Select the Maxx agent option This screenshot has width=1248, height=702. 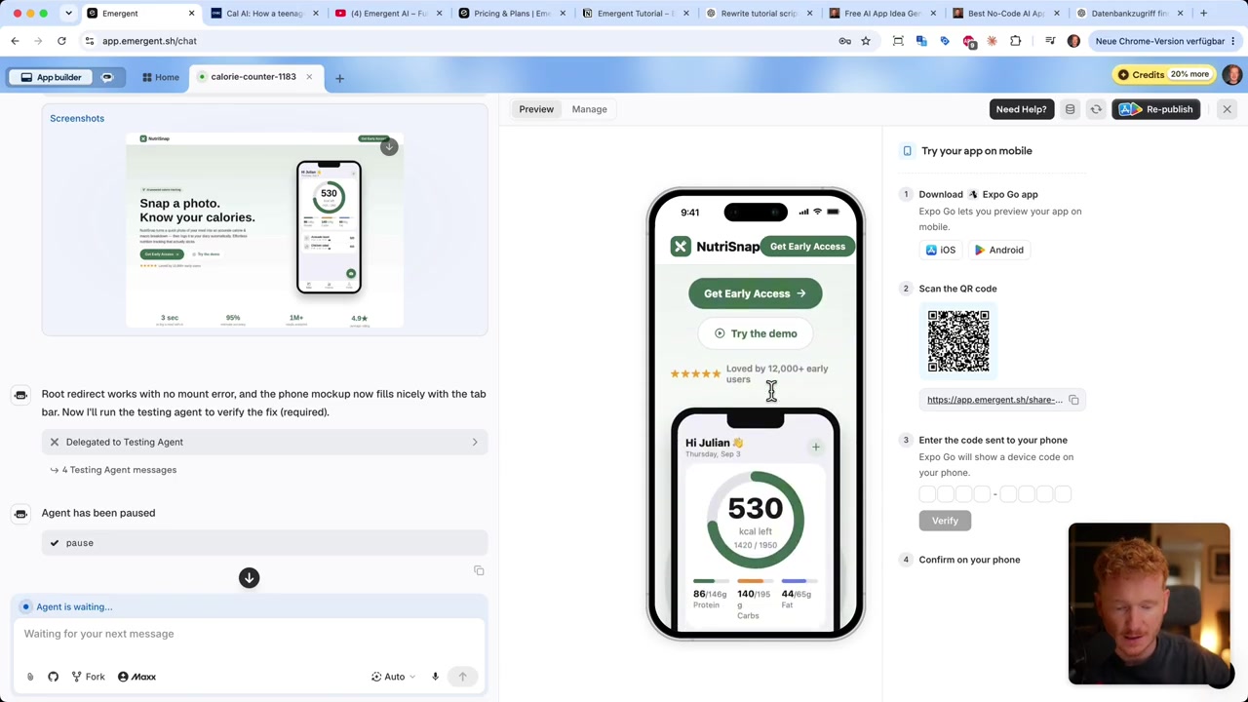136,677
